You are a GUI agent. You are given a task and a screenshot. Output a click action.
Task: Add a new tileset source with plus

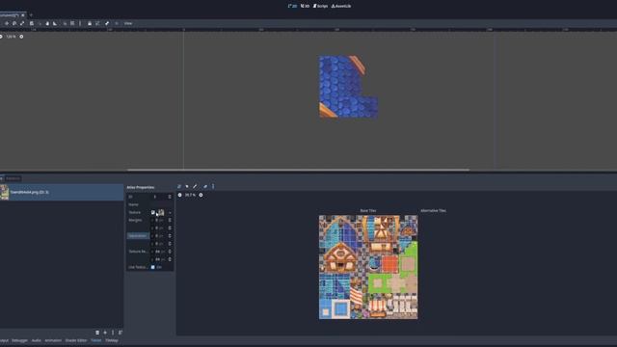[105, 333]
